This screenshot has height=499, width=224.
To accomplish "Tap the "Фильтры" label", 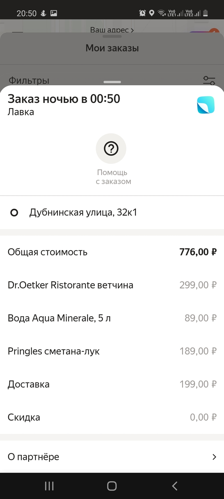I will coord(29,80).
